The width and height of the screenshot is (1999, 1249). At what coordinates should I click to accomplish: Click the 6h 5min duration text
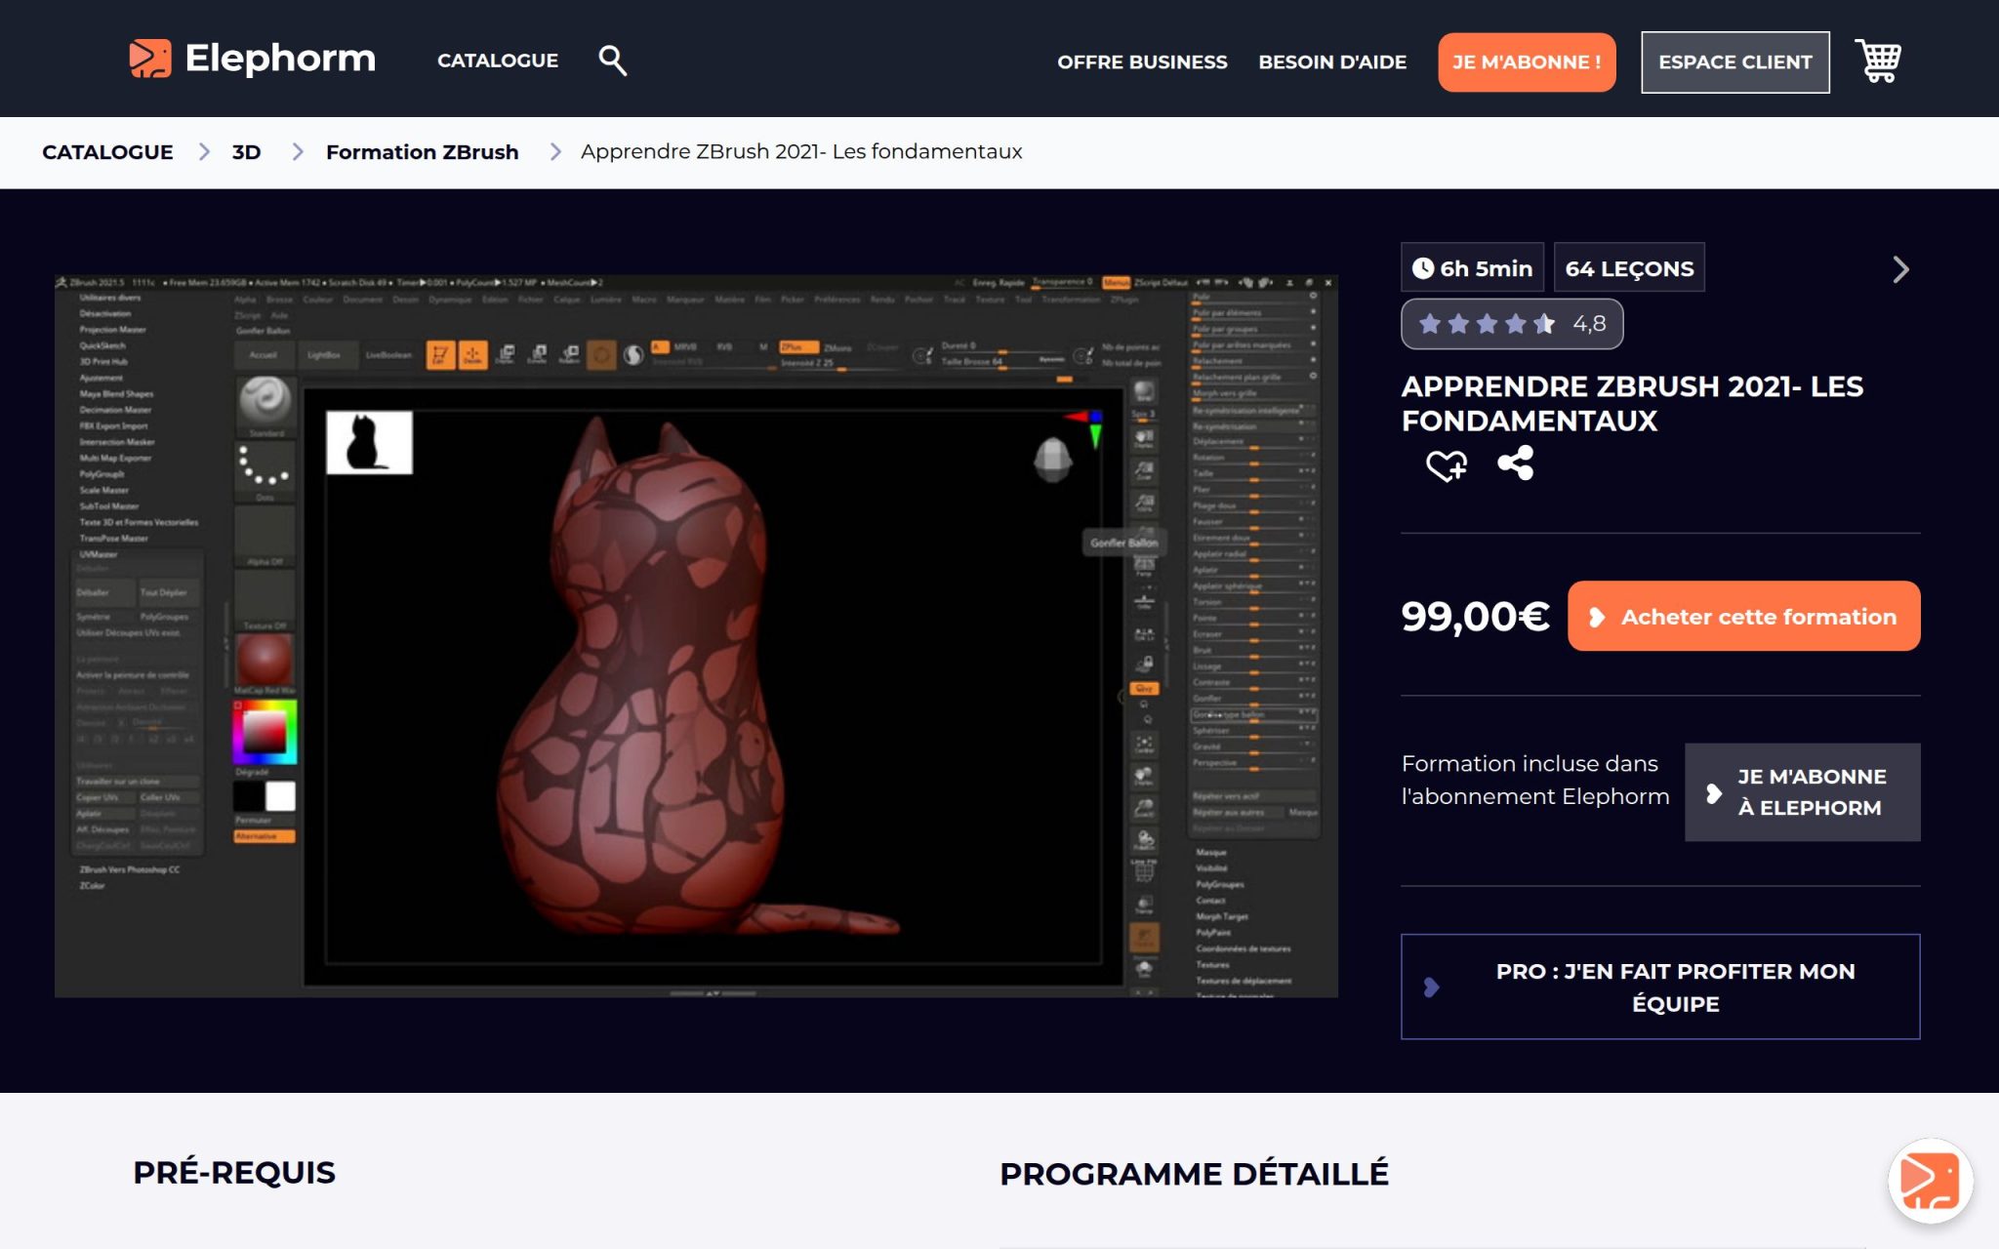click(1486, 269)
